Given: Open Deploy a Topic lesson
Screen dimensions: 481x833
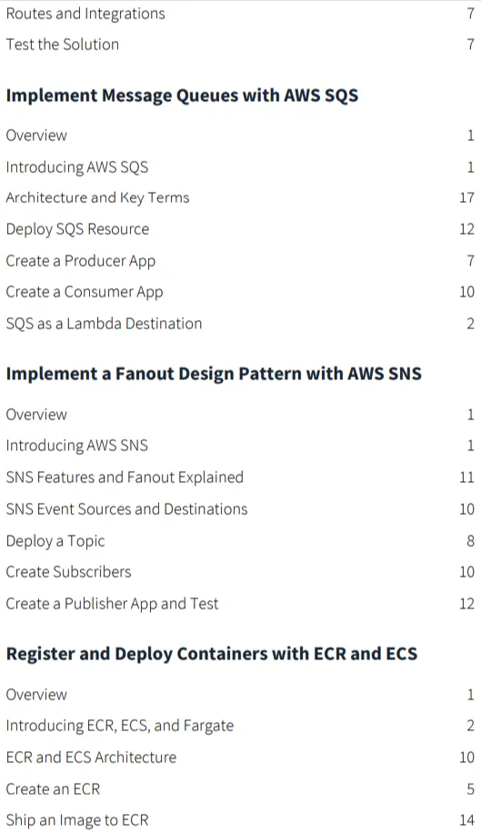Looking at the screenshot, I should click(55, 541).
